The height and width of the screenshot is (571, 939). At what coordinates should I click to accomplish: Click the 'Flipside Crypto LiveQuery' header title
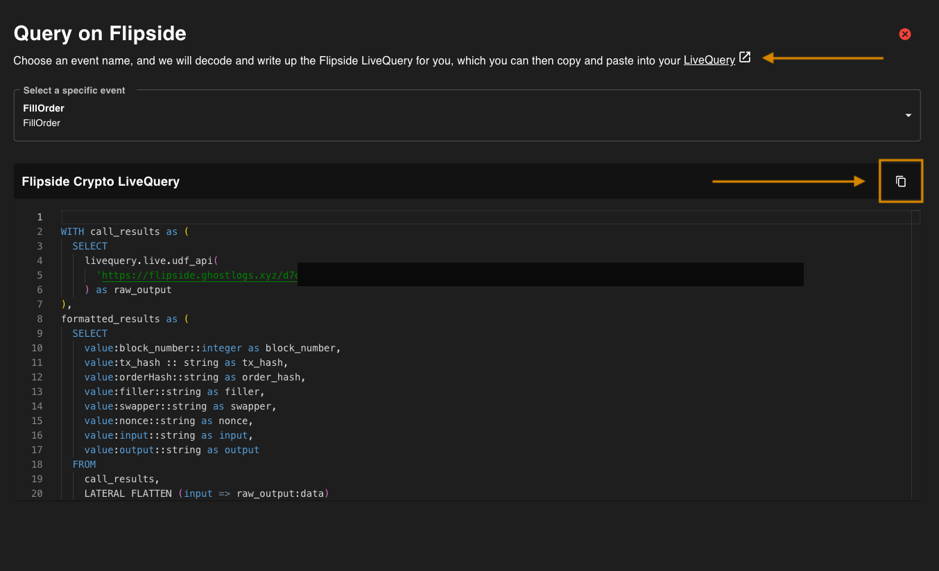point(101,182)
